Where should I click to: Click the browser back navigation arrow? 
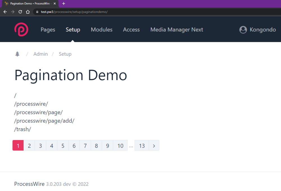click(5, 12)
